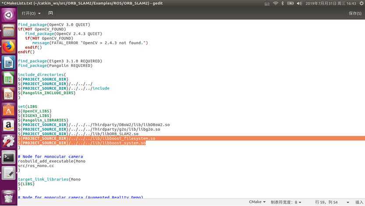This screenshot has width=365, height=206.
Task: Expand the arrow beside 打开(O)
Action: tap(39, 14)
